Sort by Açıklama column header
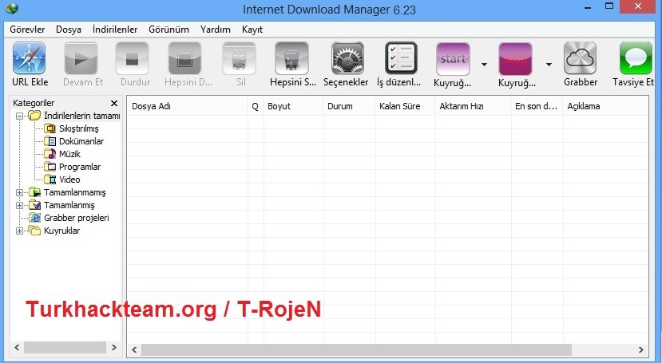 pyautogui.click(x=605, y=106)
